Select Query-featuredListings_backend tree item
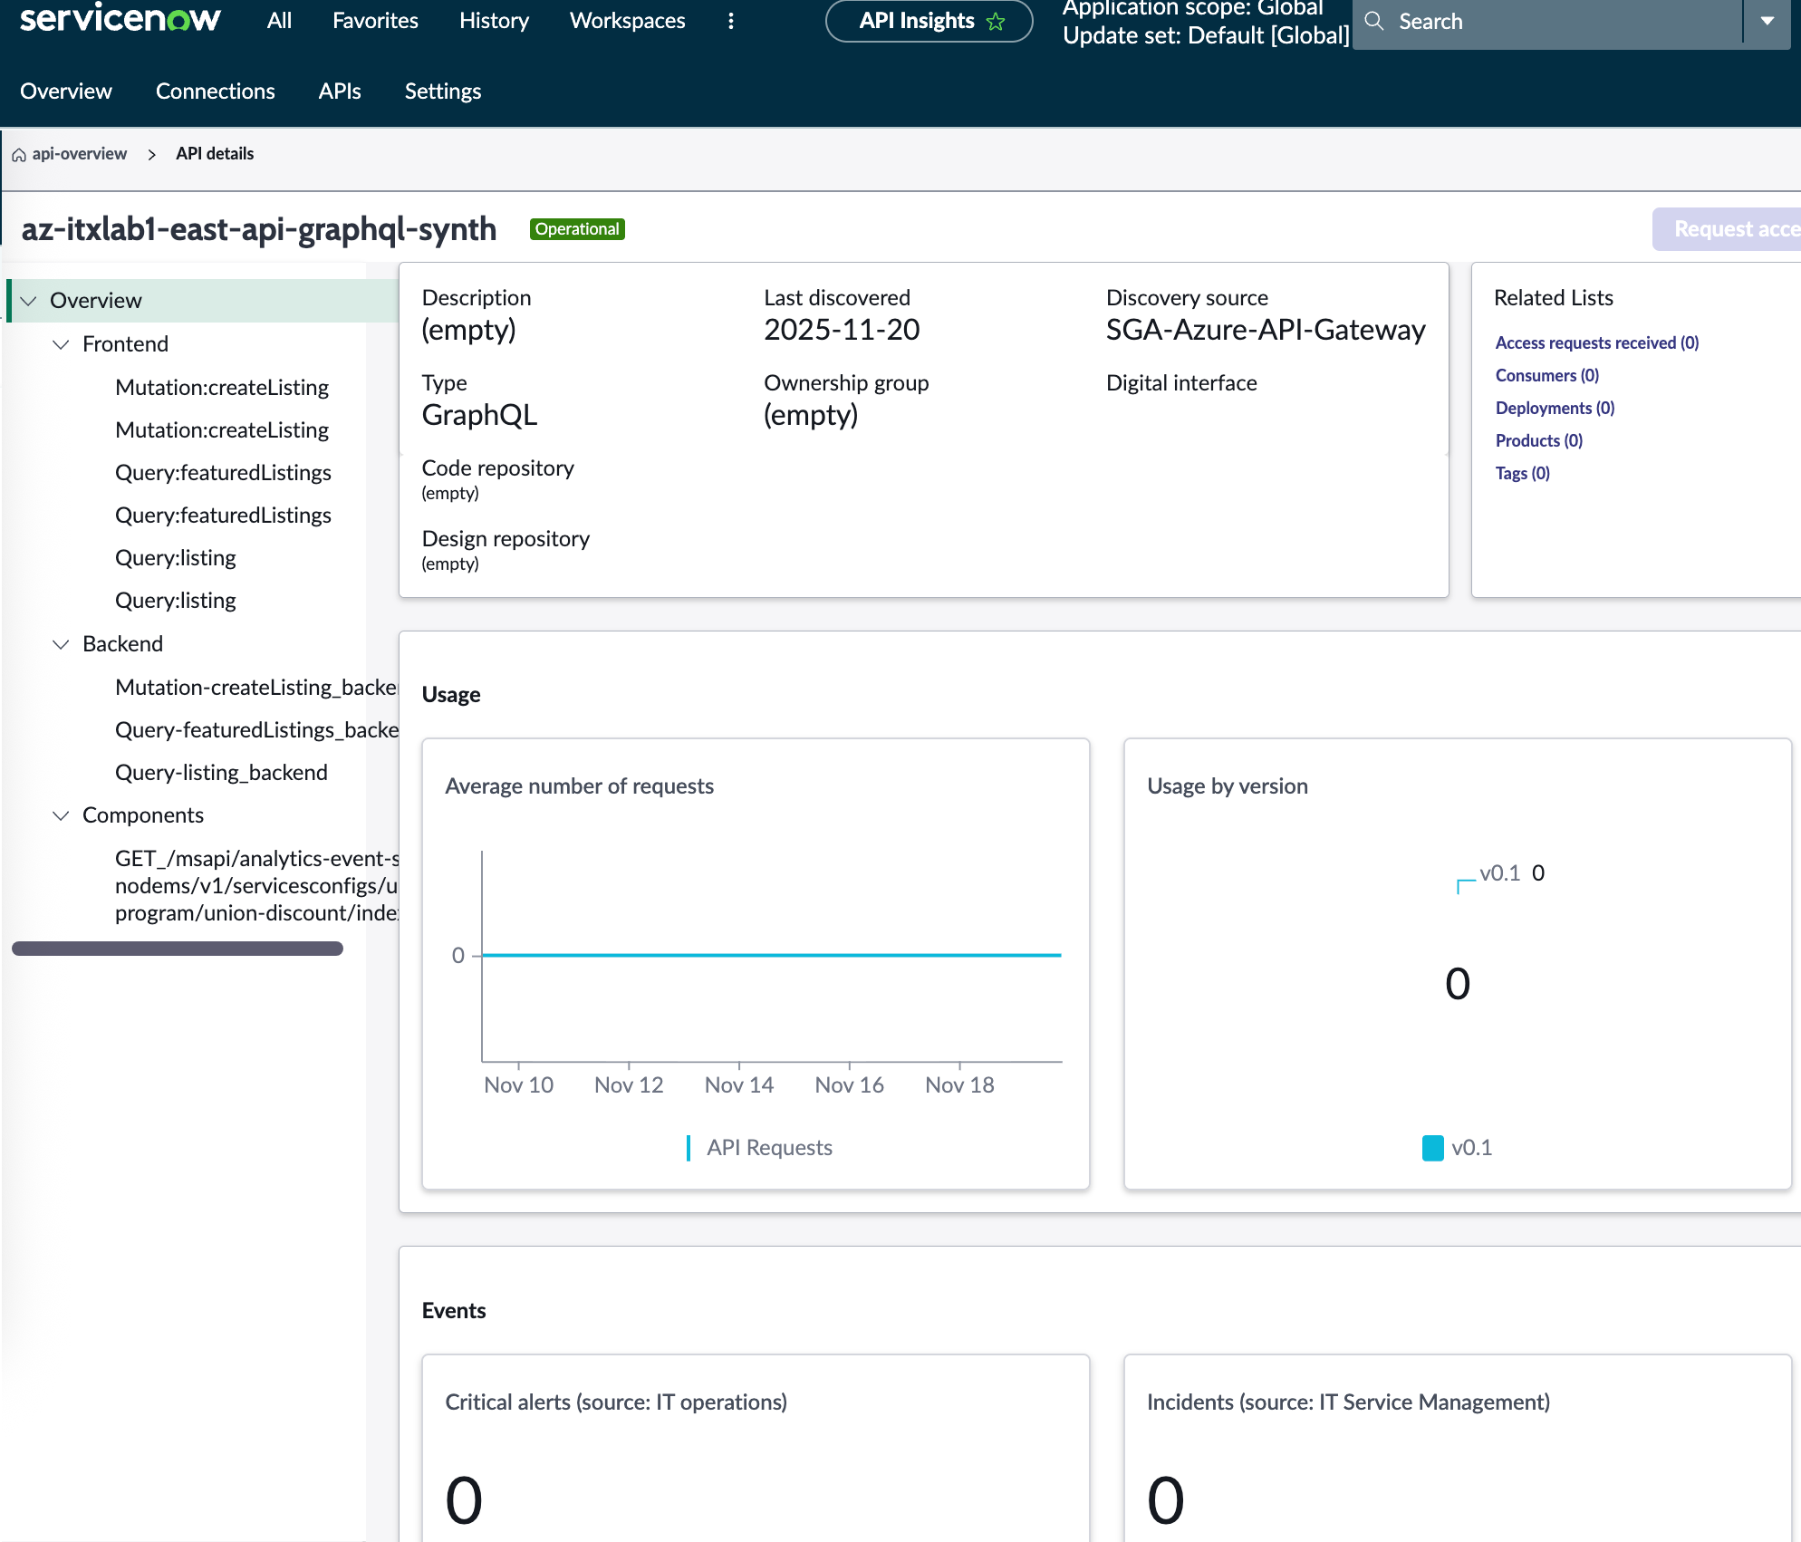The height and width of the screenshot is (1542, 1801). pos(256,730)
